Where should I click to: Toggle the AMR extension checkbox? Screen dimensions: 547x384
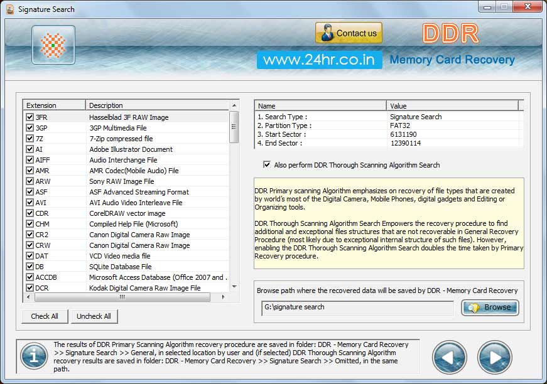(x=30, y=171)
